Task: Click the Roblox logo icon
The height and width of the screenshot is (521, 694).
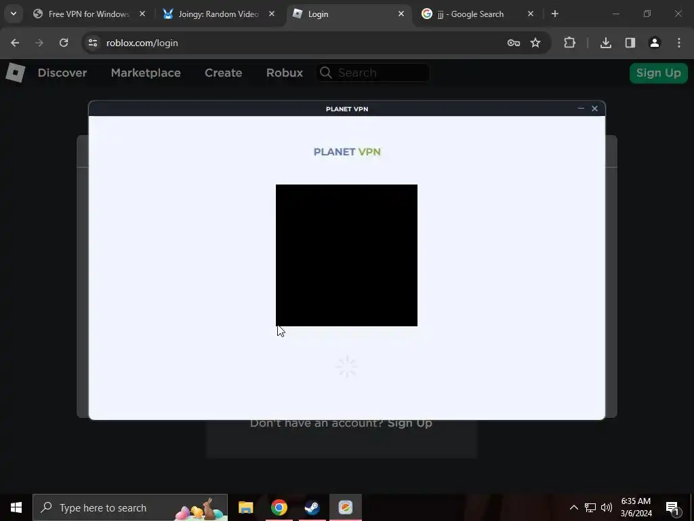Action: tap(15, 73)
